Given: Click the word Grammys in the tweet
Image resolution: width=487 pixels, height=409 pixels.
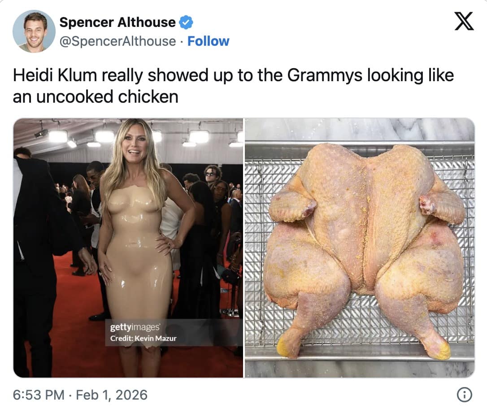Looking at the screenshot, I should 325,75.
